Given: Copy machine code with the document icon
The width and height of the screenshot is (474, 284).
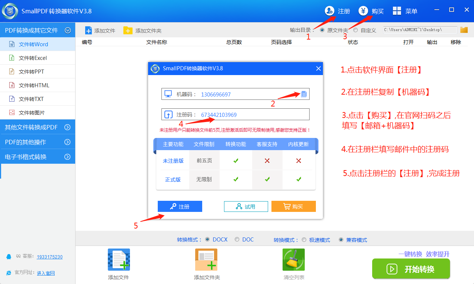Looking at the screenshot, I should [x=304, y=94].
